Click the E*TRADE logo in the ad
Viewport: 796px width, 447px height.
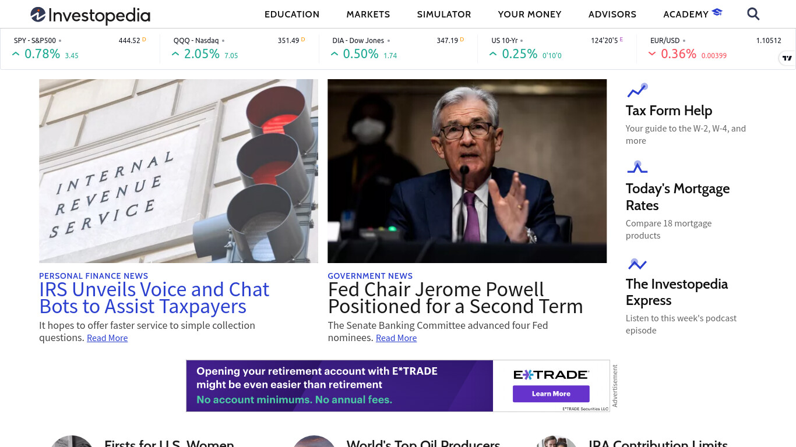point(551,375)
